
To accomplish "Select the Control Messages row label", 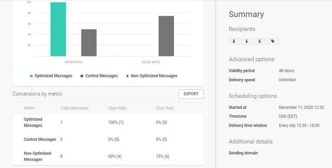I will point(40,139).
